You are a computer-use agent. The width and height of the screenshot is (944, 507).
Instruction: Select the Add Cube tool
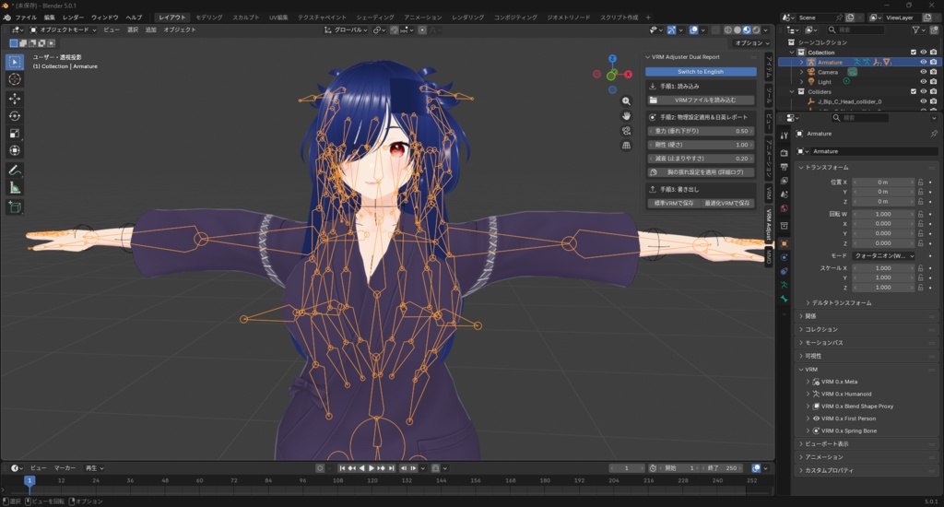pyautogui.click(x=15, y=207)
